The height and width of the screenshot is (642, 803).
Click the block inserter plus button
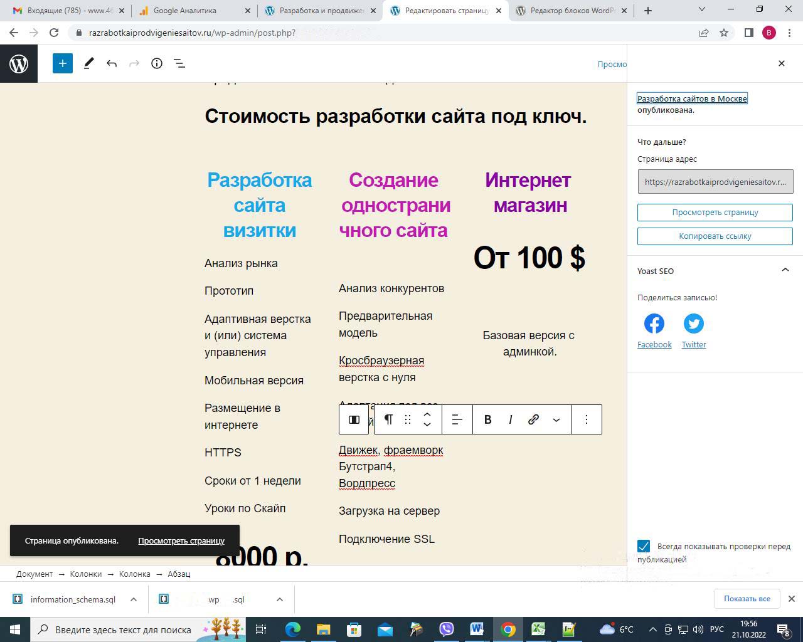pos(63,63)
